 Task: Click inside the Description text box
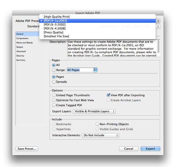[x=112, y=48]
